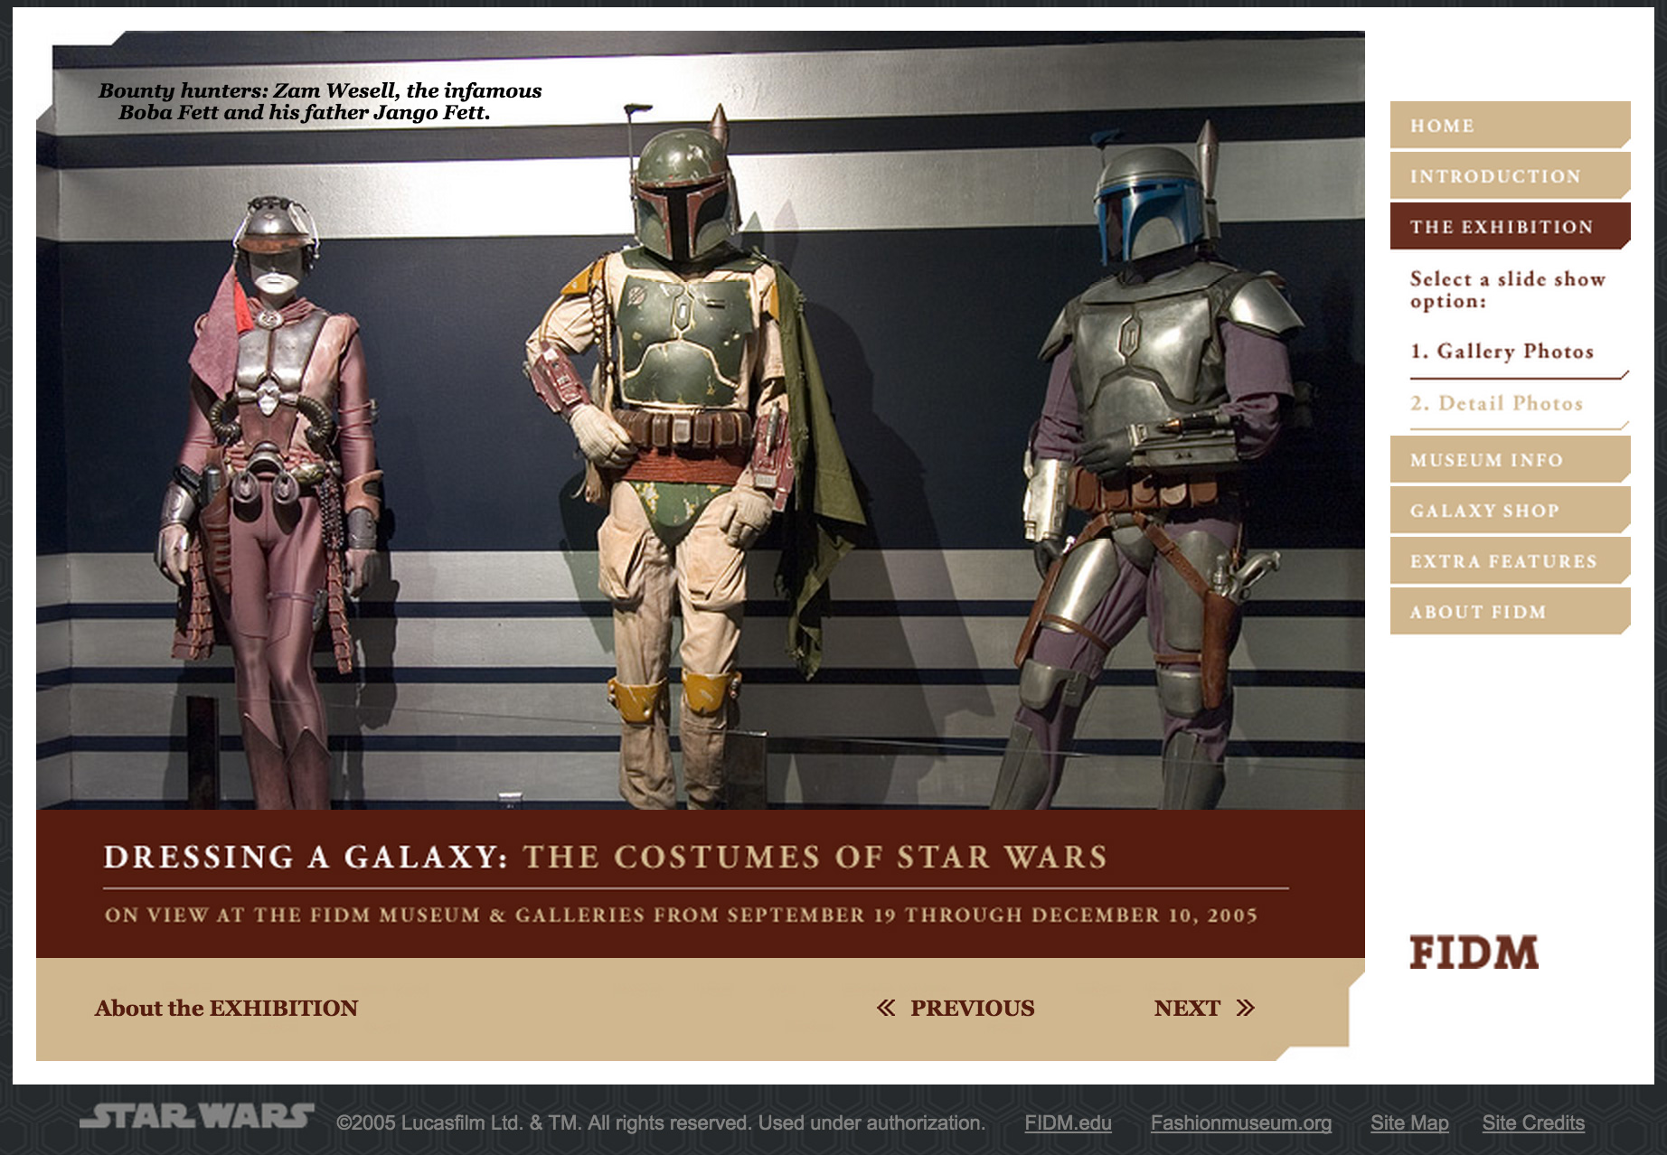Viewport: 1667px width, 1155px height.
Task: Open the EXTRA FEATURES section
Action: pyautogui.click(x=1510, y=560)
